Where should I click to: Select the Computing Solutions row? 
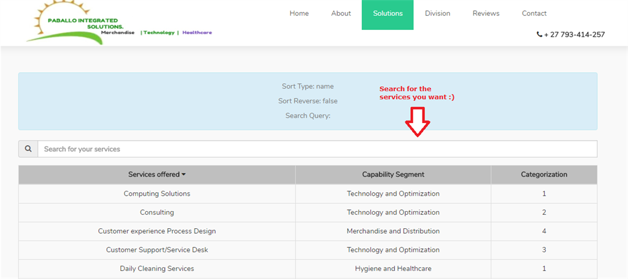pos(157,194)
